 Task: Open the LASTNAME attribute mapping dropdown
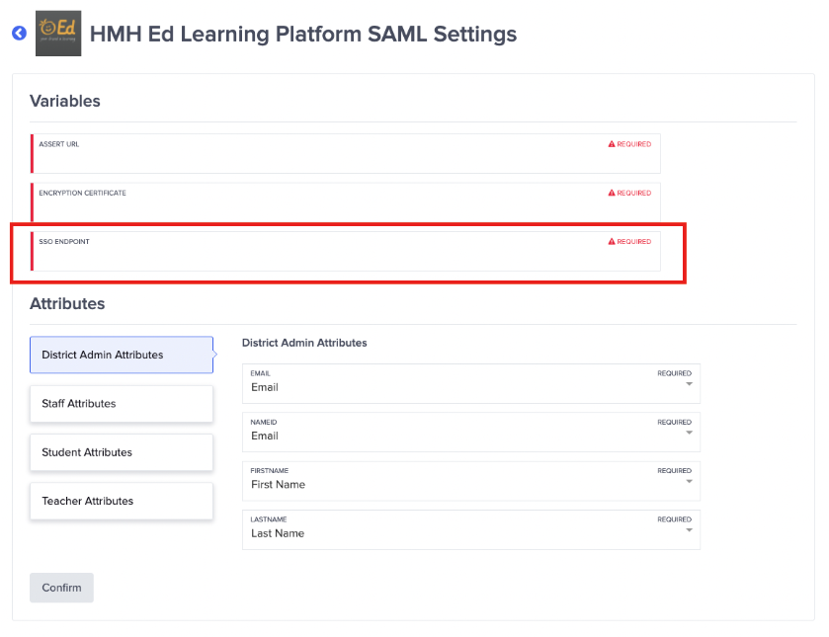(471, 530)
